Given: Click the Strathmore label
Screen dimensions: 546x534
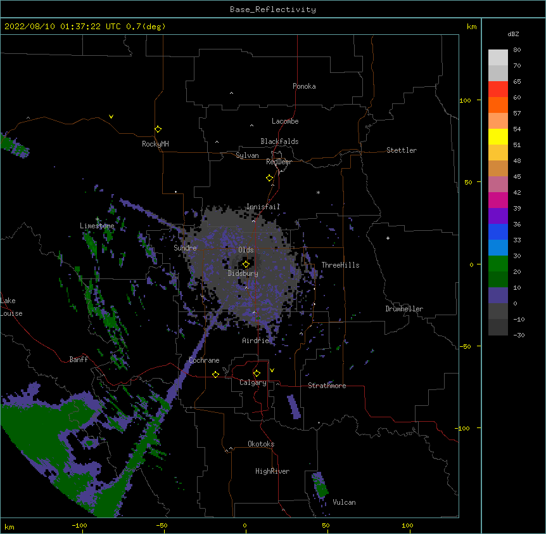Looking at the screenshot, I should (x=327, y=386).
